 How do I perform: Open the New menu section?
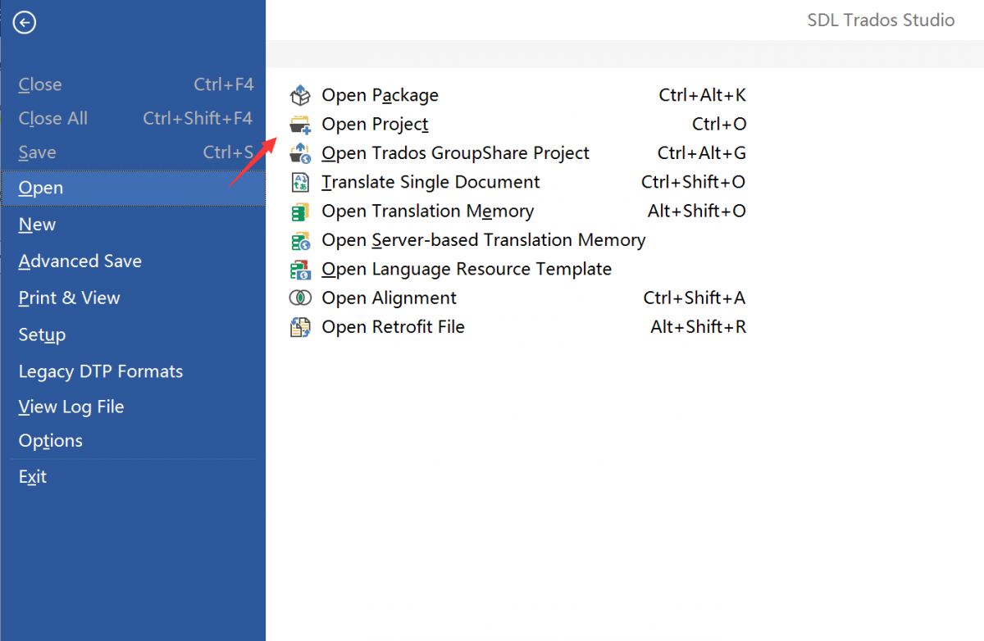click(x=38, y=225)
